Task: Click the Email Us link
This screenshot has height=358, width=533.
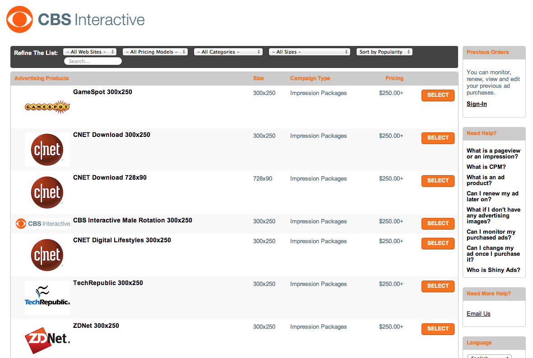Action: coord(478,313)
